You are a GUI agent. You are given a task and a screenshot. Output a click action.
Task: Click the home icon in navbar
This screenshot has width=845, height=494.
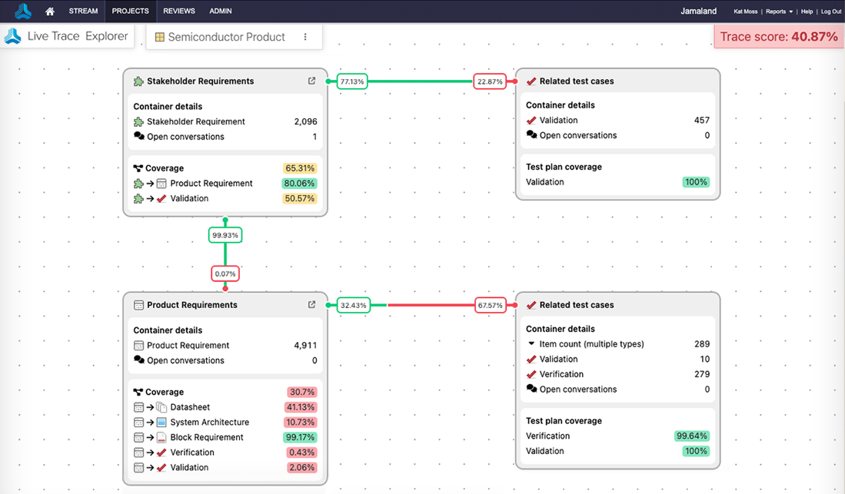point(50,12)
